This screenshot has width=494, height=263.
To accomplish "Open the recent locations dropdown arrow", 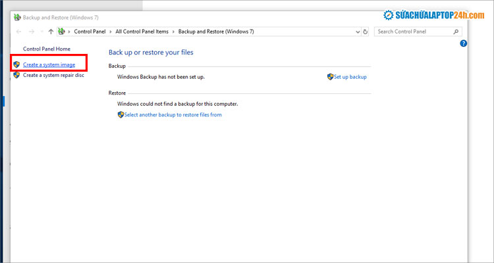I will click(x=41, y=32).
